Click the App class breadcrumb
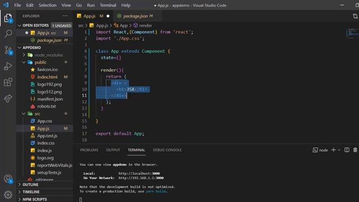359x202 pixels. pyautogui.click(x=121, y=25)
